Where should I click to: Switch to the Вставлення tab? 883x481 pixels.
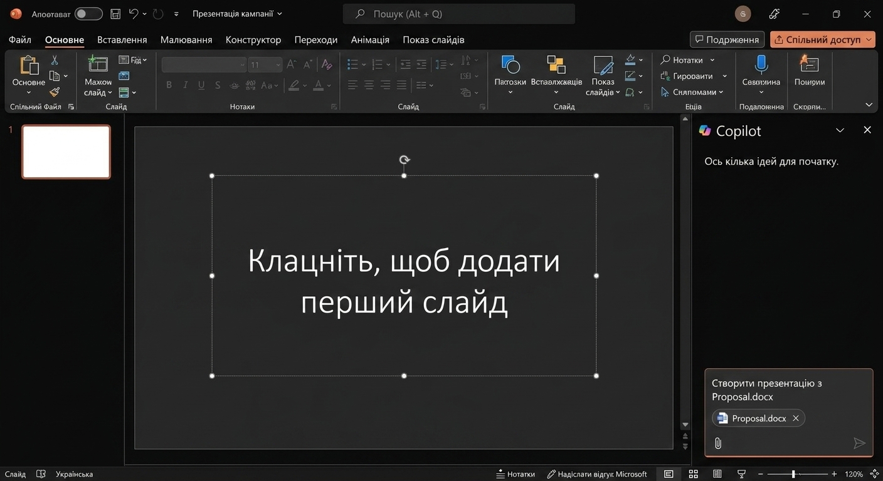pyautogui.click(x=122, y=39)
